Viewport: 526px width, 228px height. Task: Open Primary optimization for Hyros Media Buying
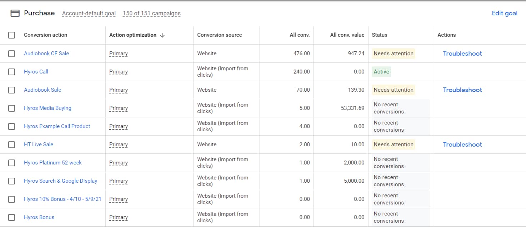[x=119, y=108]
